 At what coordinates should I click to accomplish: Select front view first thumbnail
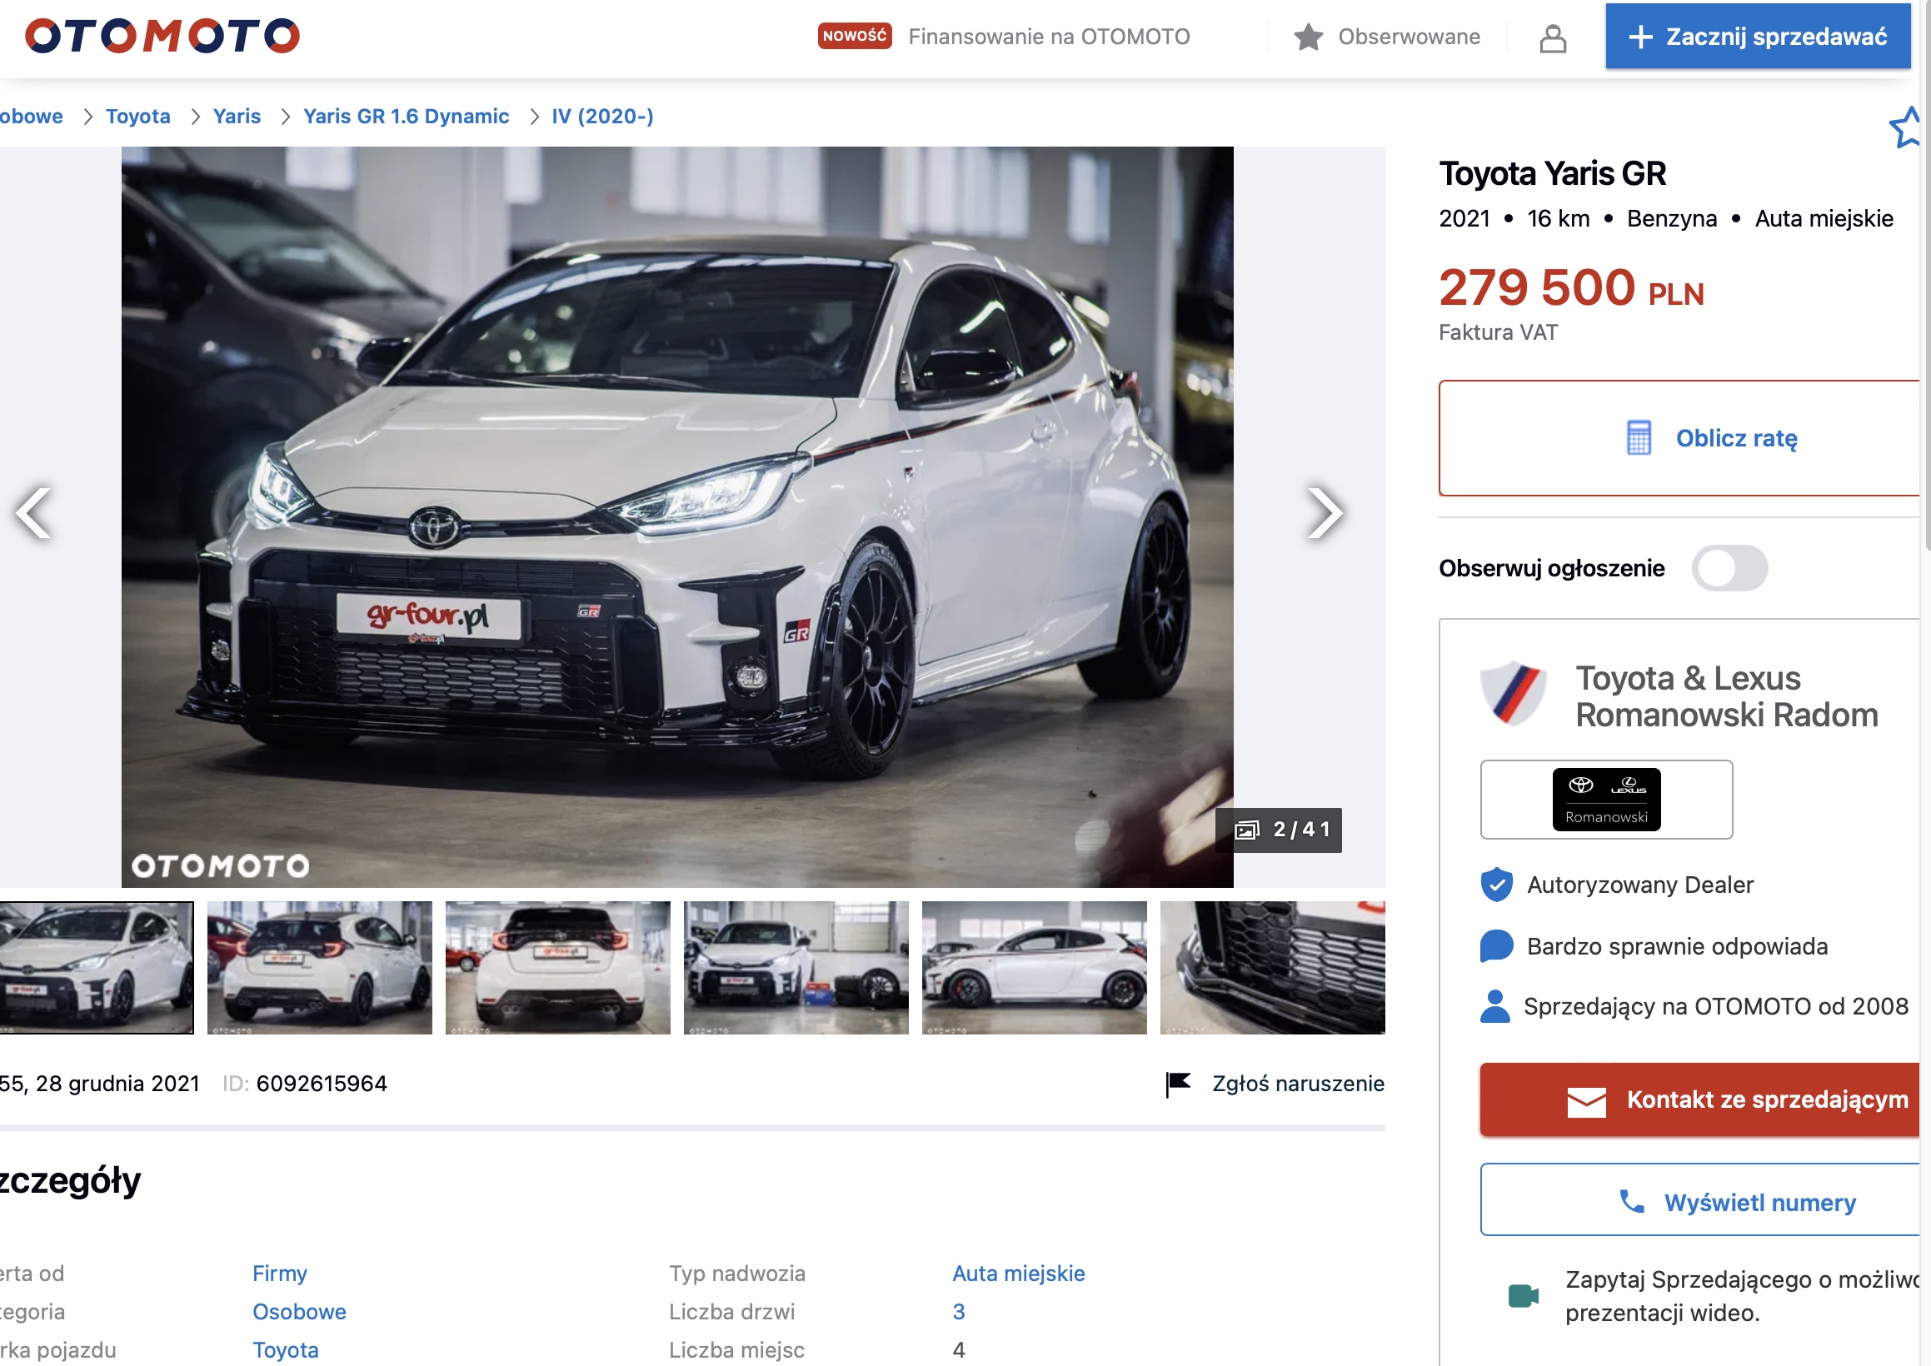97,967
